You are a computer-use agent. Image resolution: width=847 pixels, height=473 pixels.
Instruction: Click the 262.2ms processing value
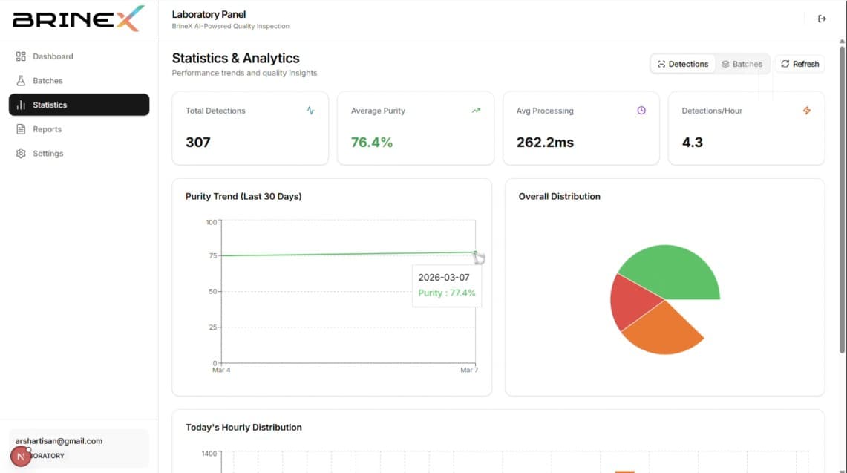click(x=545, y=142)
